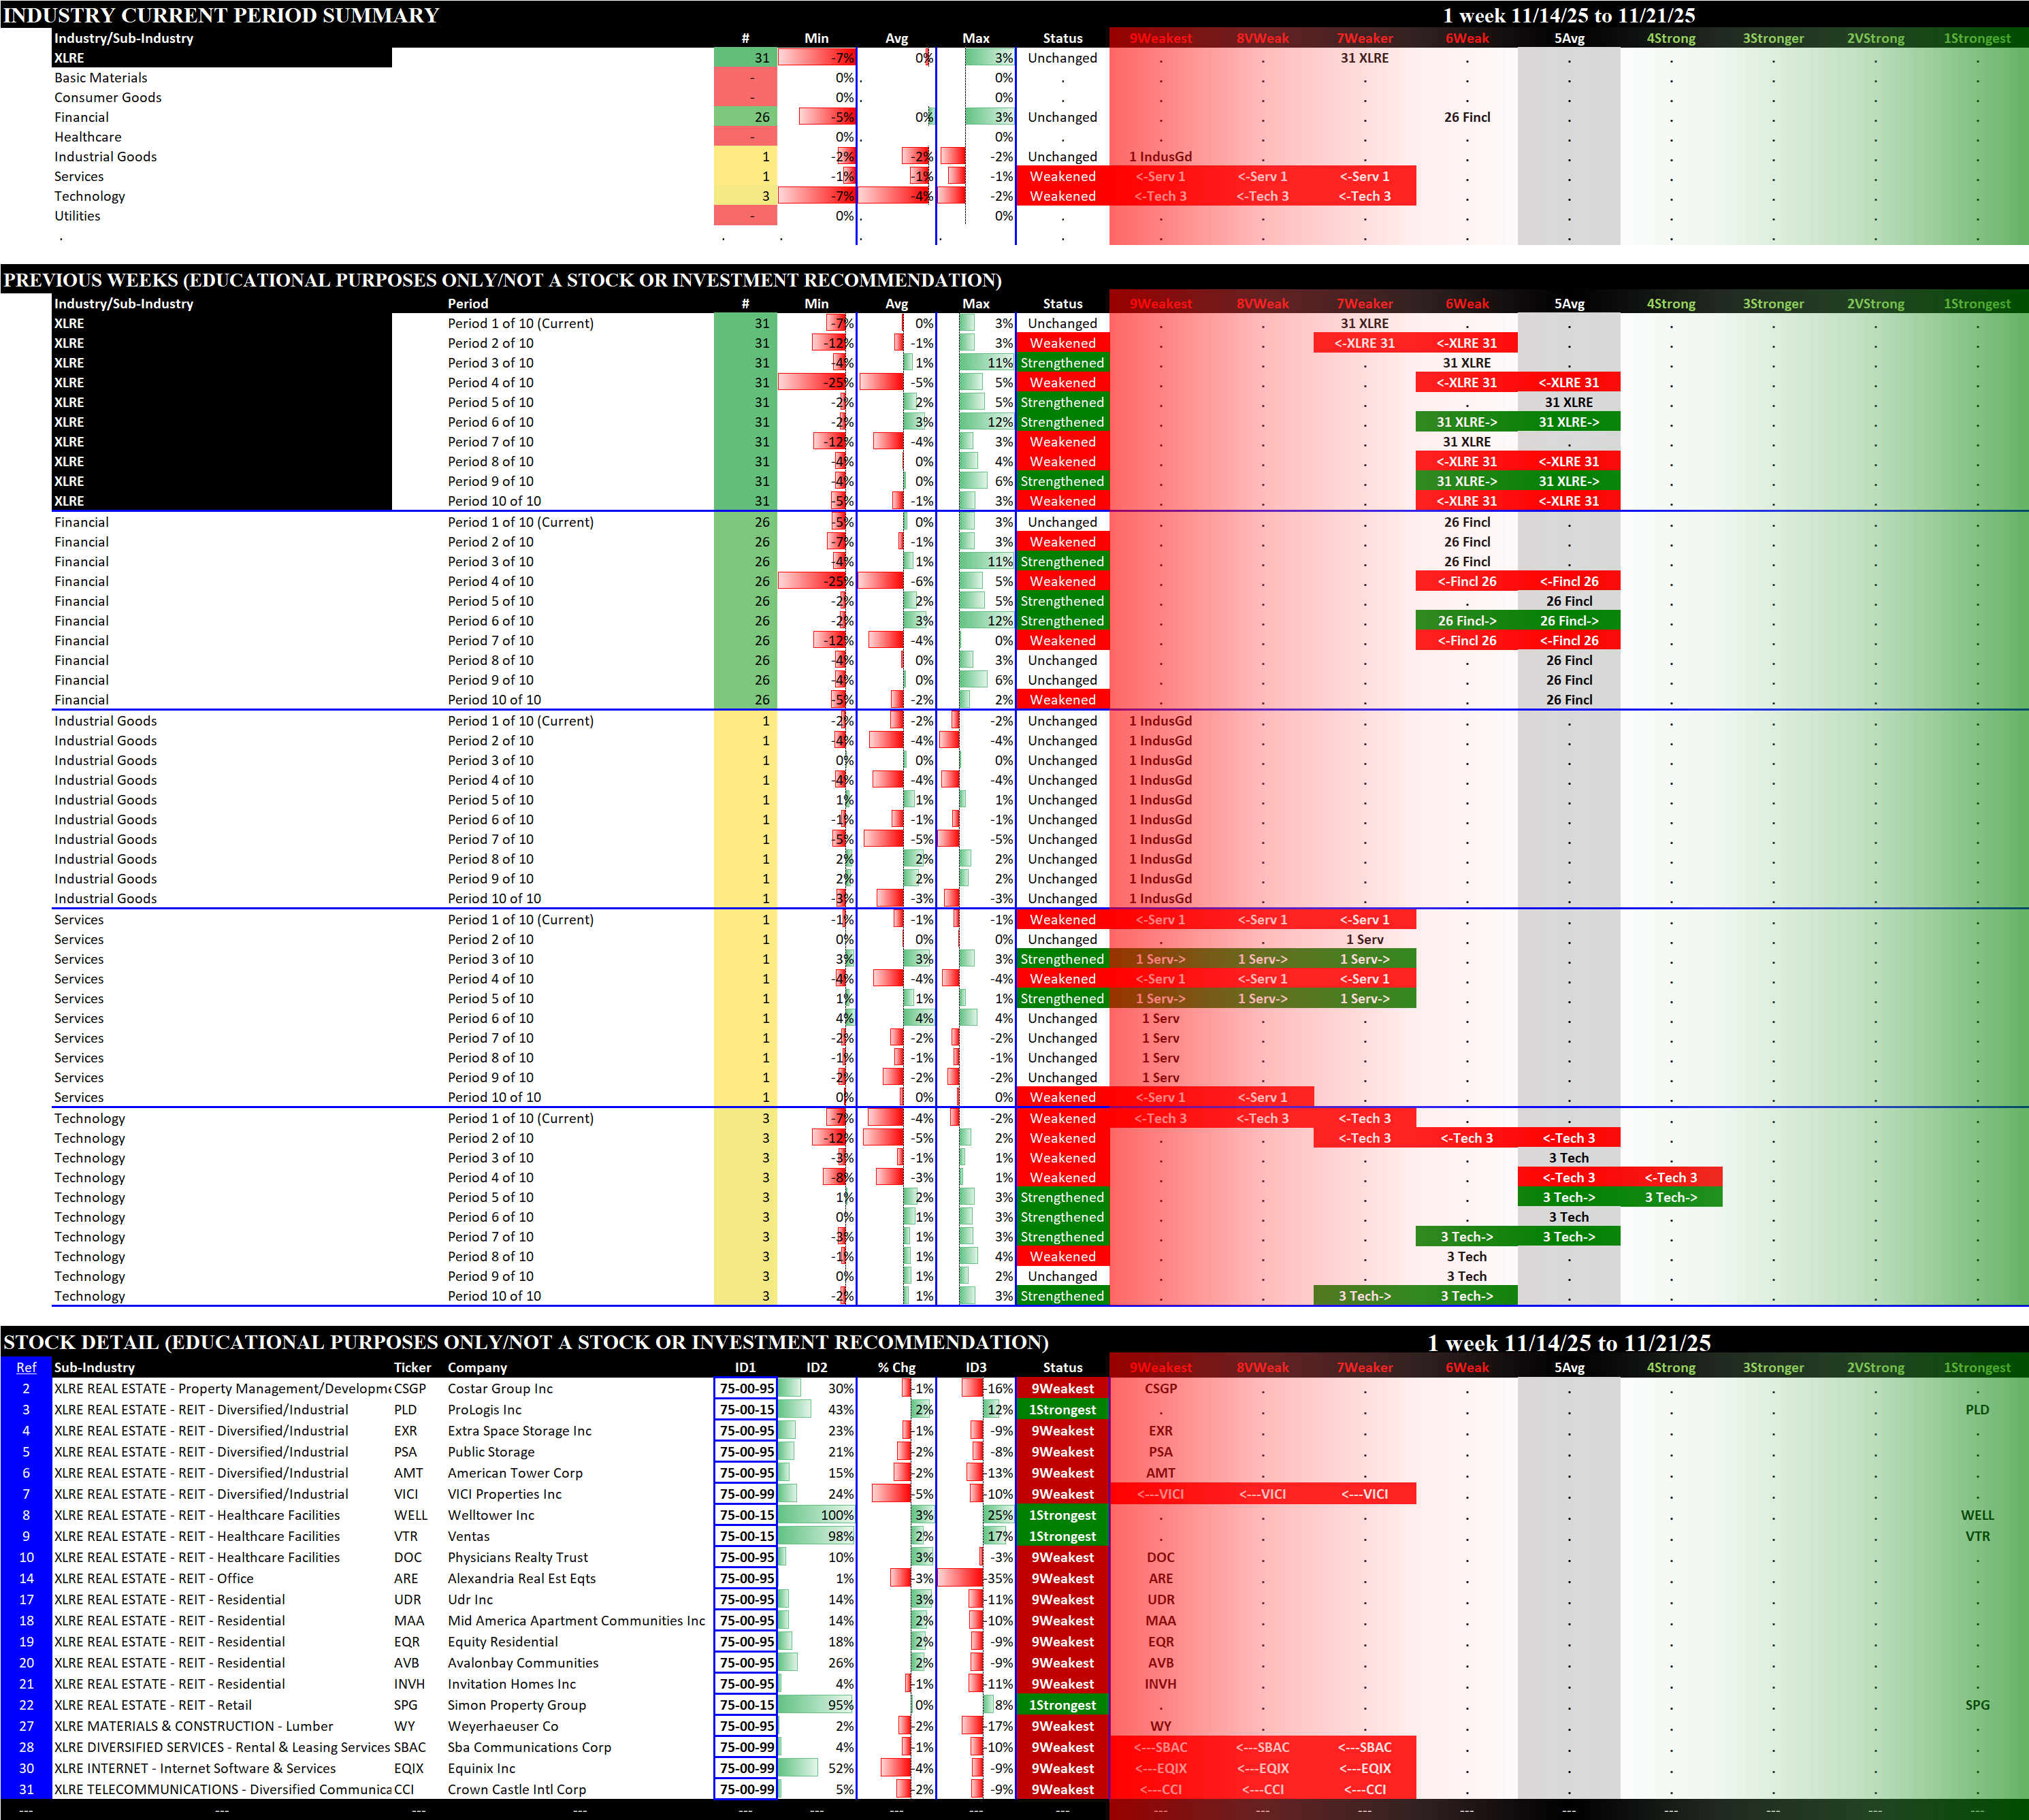The height and width of the screenshot is (1820, 2029).
Task: Select the Utilities row in current summary
Action: click(x=77, y=216)
